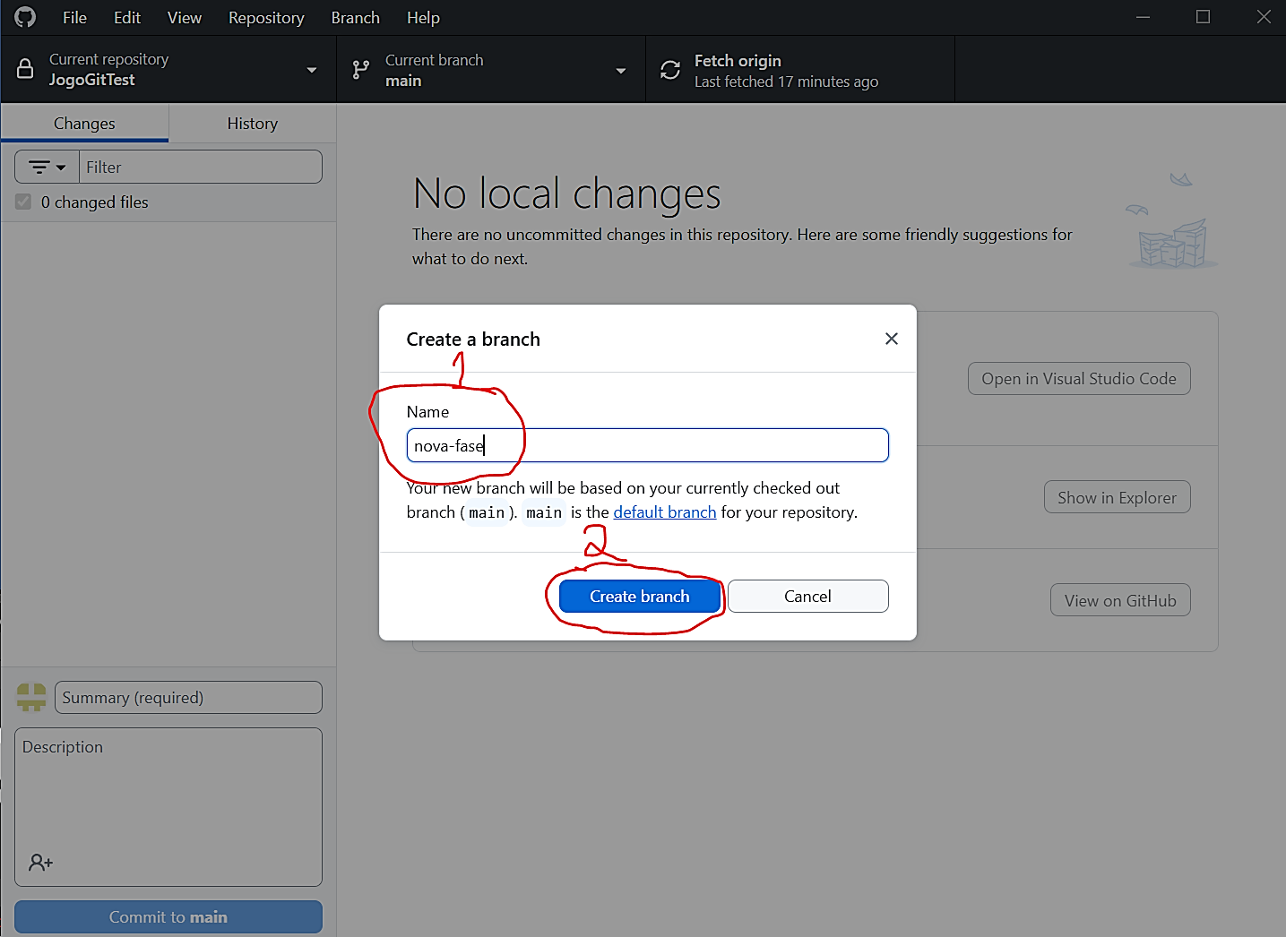This screenshot has height=937, width=1286.
Task: Open the filter options dropdown
Action: [47, 168]
